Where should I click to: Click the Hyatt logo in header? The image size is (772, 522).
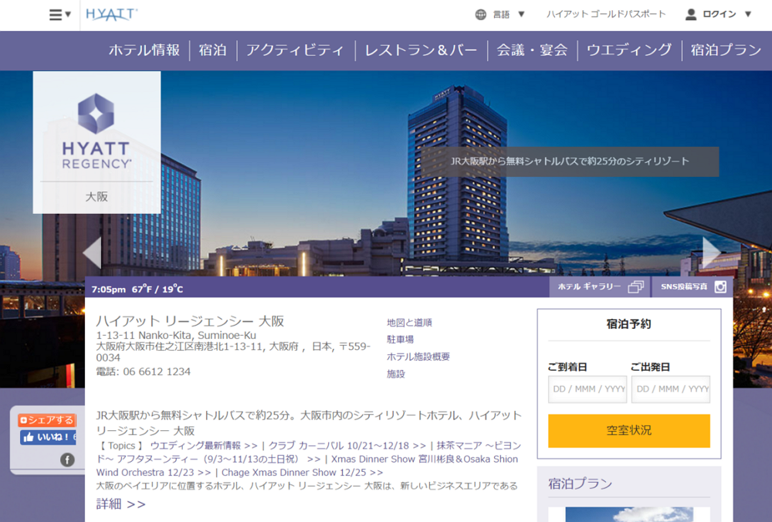112,14
